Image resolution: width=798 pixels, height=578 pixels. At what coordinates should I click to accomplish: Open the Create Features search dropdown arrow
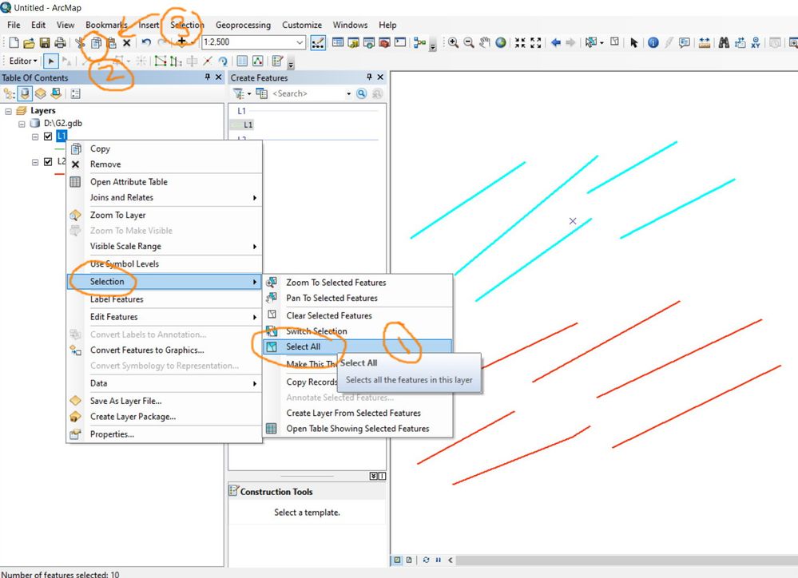tap(348, 93)
